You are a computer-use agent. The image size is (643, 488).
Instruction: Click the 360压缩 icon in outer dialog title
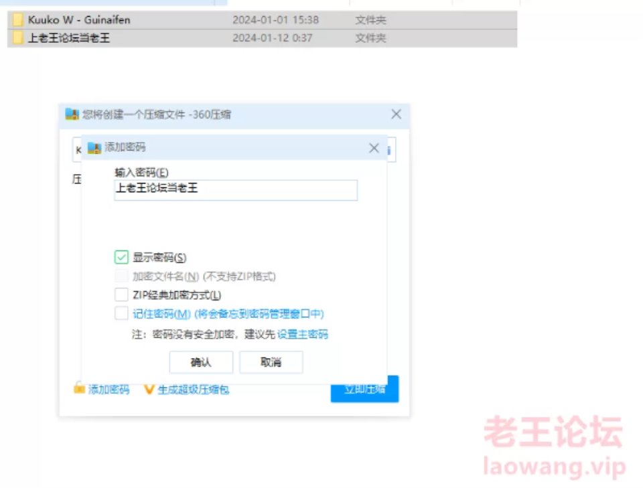72,114
